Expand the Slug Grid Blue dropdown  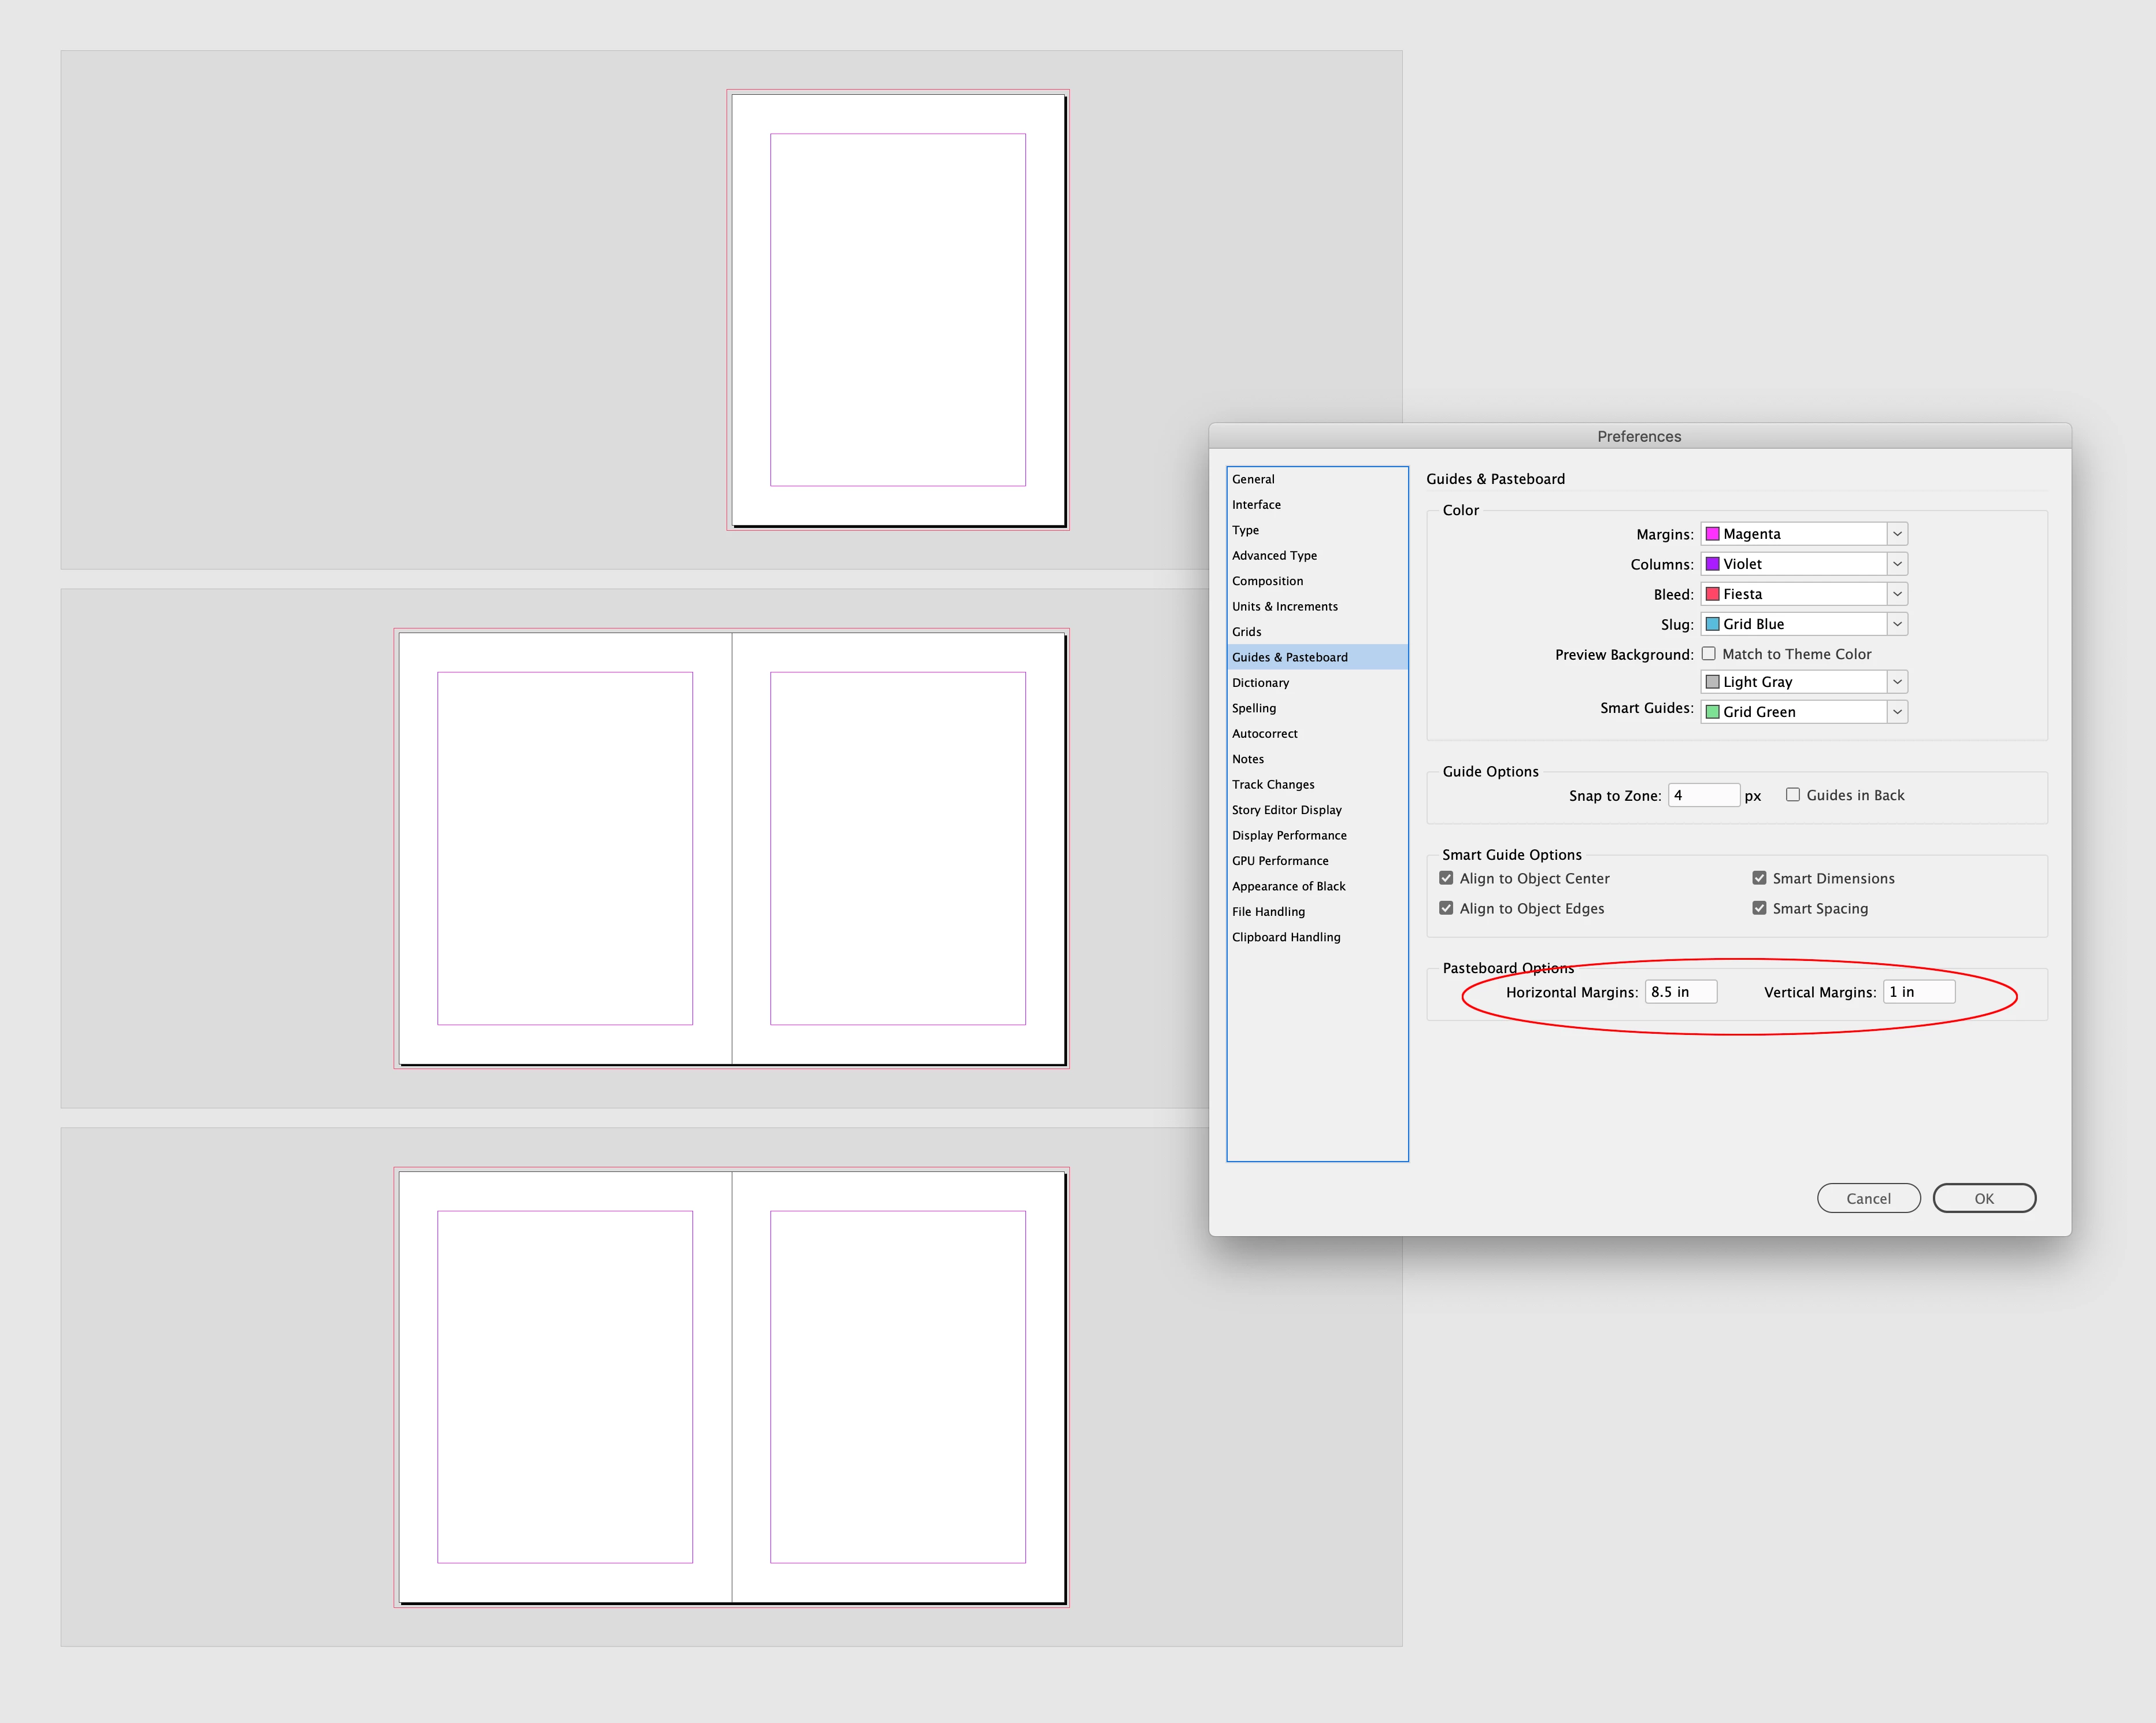tap(1896, 624)
